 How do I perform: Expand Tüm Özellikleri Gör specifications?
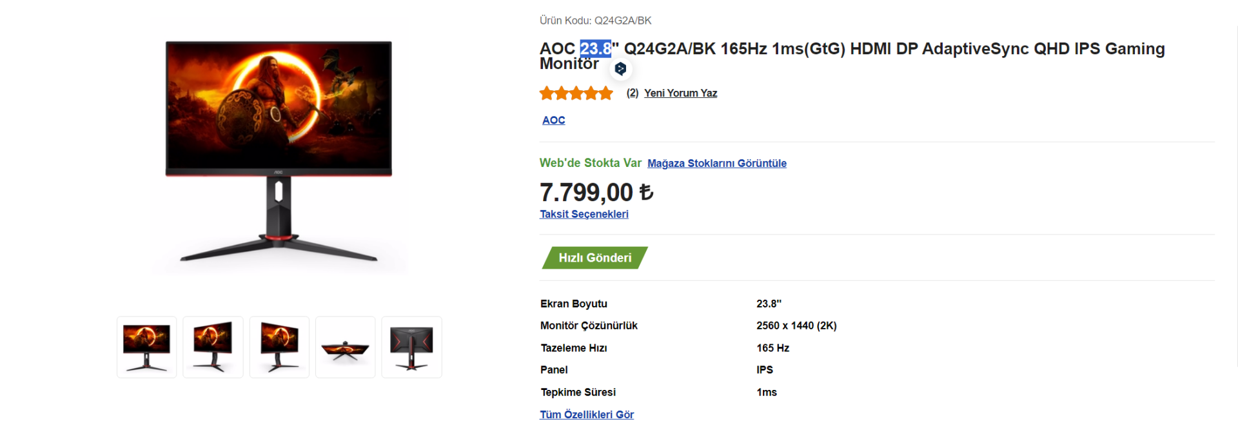(586, 414)
